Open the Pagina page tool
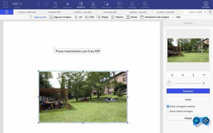 pos(93,5)
